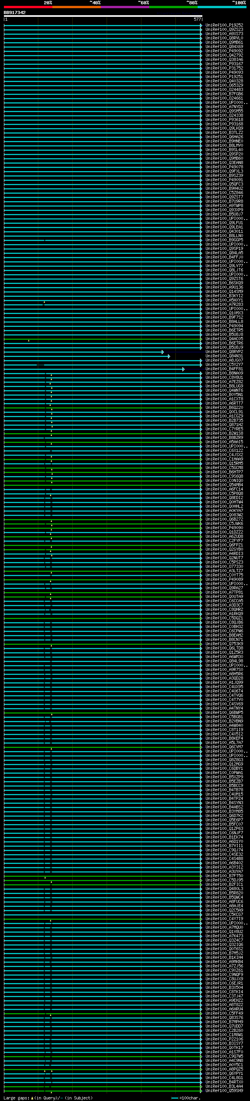The height and width of the screenshot is (1101, 250).
Task: Click yellow query-gap triangle in the bottom legend
Action: (x=32, y=1097)
